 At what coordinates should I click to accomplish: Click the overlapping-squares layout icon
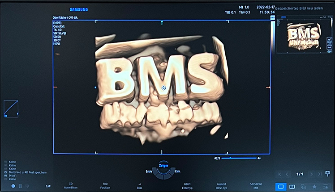click(303, 186)
